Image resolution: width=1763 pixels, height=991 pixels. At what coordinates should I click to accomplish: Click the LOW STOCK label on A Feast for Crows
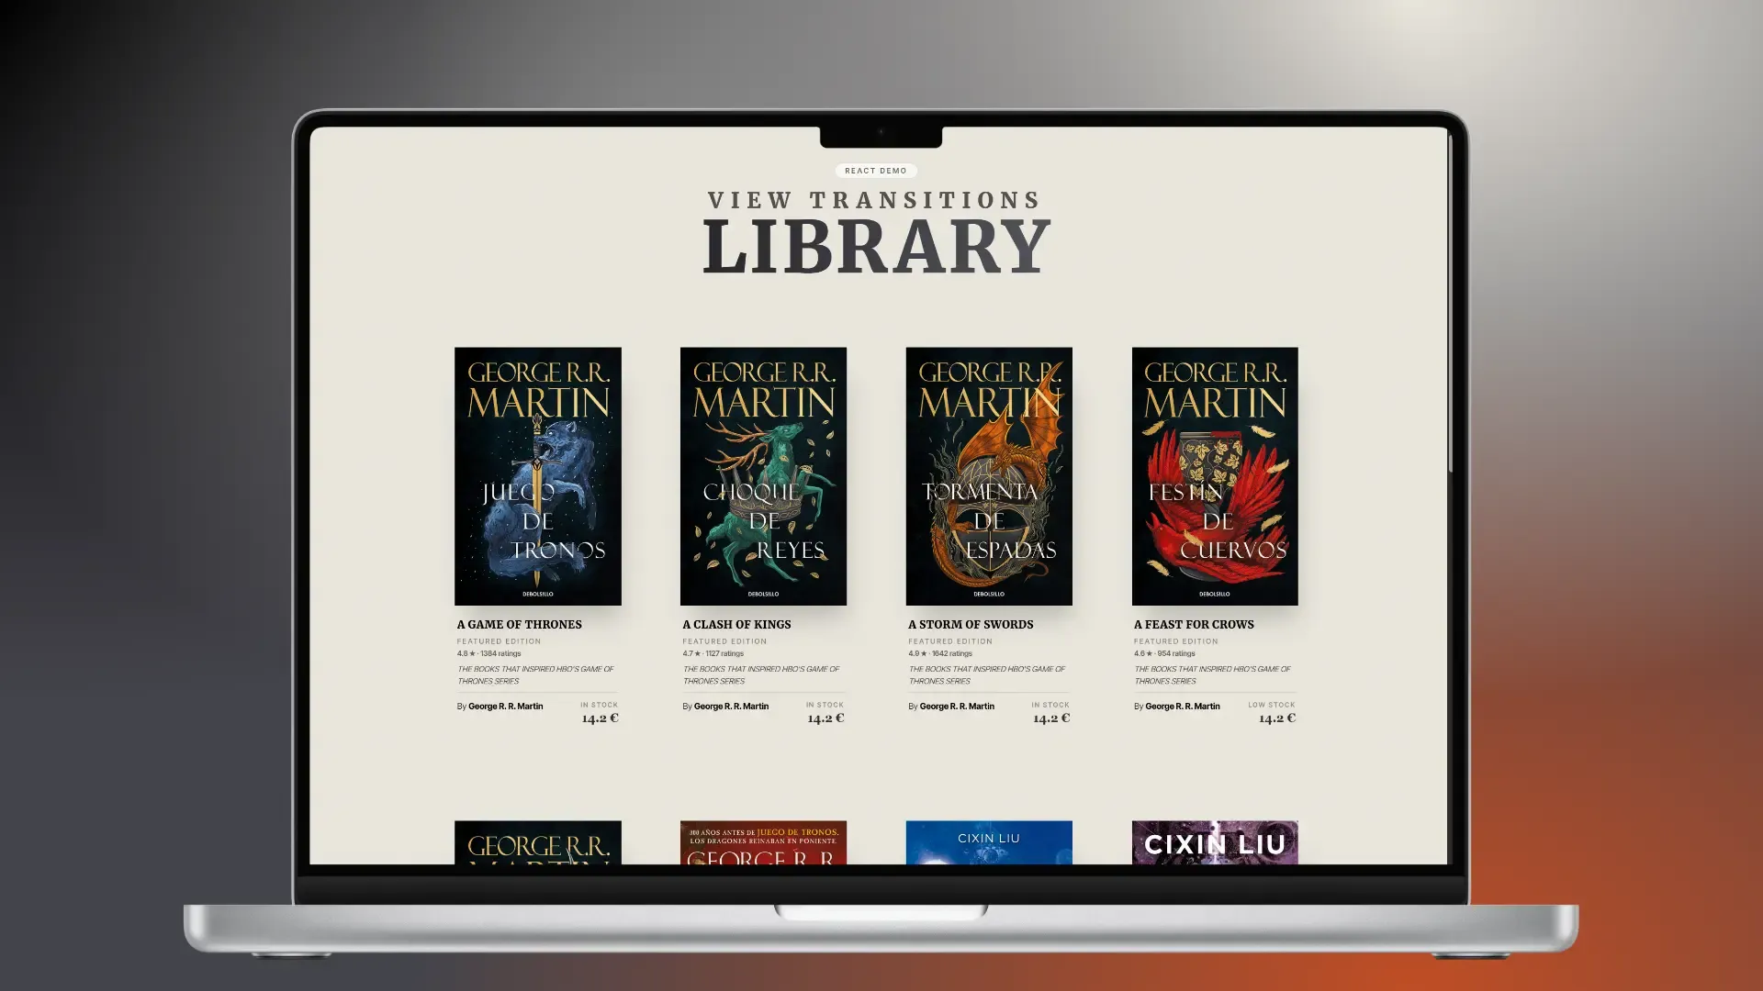[x=1271, y=705]
